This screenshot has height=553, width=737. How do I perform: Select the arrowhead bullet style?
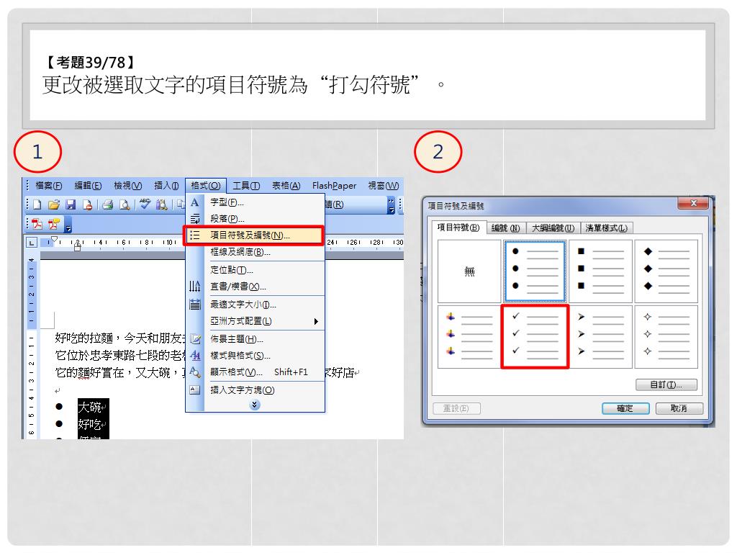click(600, 337)
